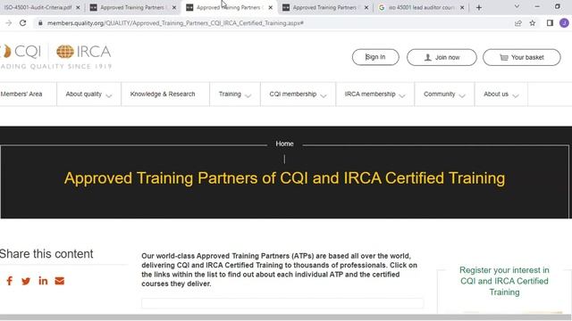Share page on Twitter icon

pyautogui.click(x=26, y=281)
